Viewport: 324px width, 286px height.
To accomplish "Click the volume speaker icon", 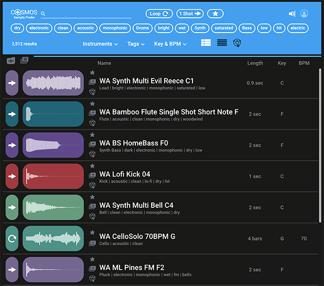I will (292, 14).
